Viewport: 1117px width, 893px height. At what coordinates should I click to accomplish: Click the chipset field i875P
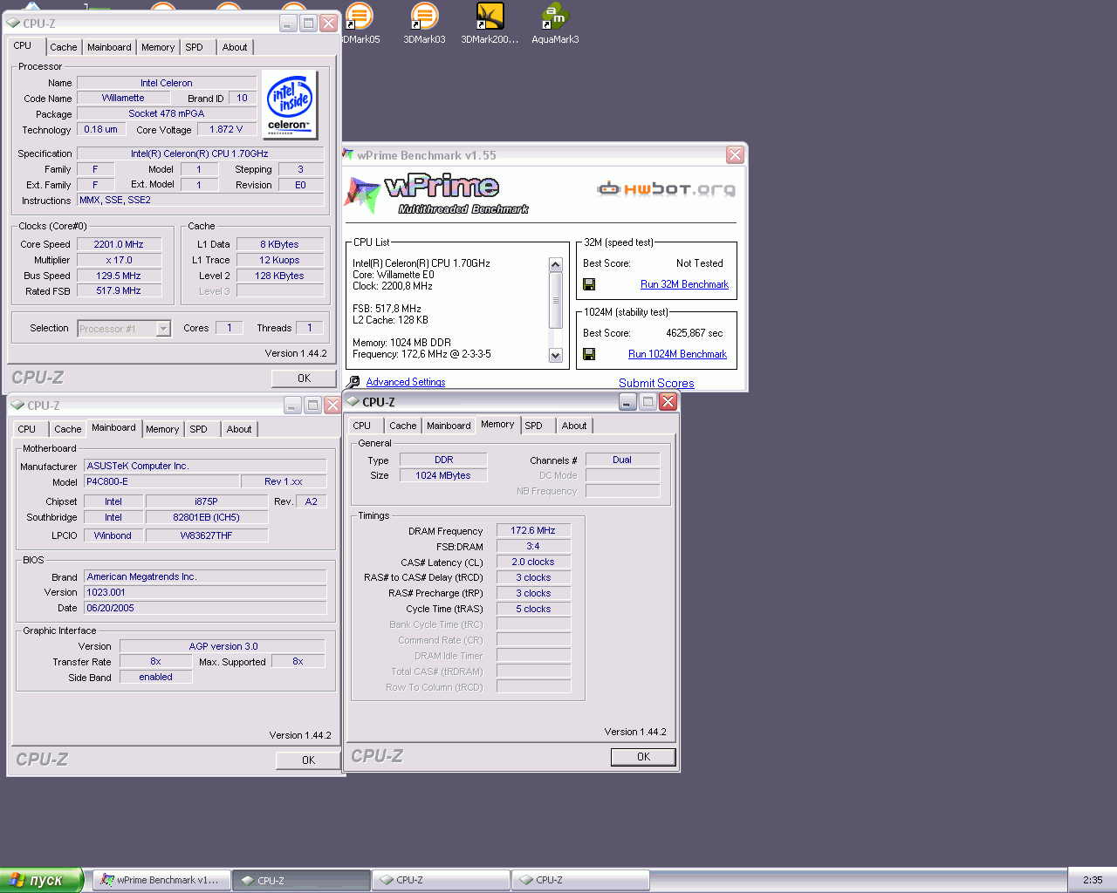(x=207, y=501)
